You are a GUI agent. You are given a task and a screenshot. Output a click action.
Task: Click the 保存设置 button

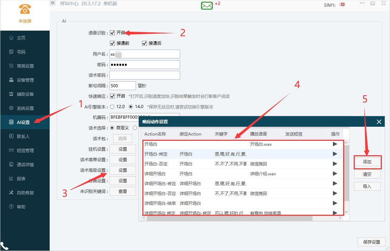pyautogui.click(x=372, y=242)
